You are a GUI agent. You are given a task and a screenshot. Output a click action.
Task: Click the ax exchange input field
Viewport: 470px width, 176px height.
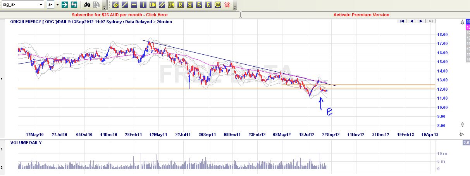(50, 5)
